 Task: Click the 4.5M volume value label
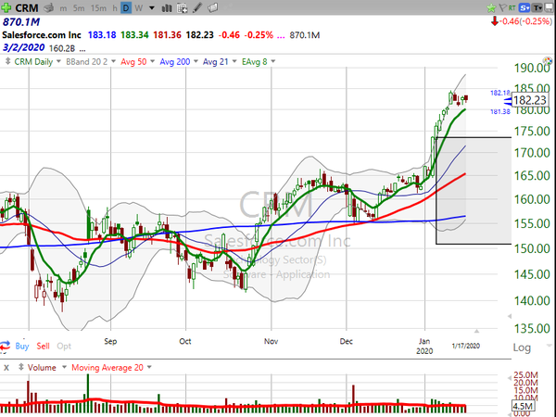pyautogui.click(x=523, y=406)
